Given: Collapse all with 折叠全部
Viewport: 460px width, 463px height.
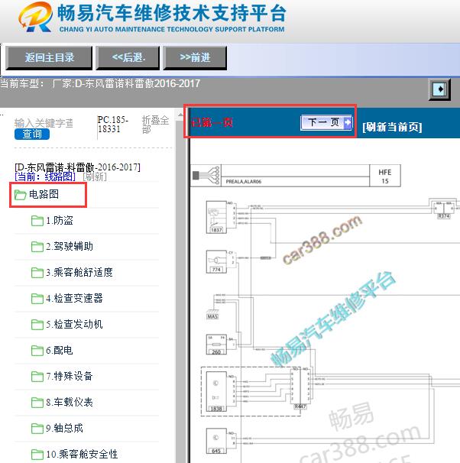Looking at the screenshot, I should (155, 125).
